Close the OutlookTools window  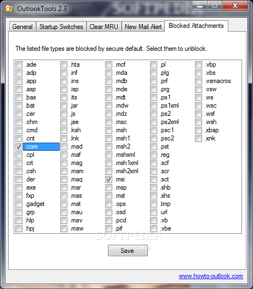pyautogui.click(x=235, y=5)
